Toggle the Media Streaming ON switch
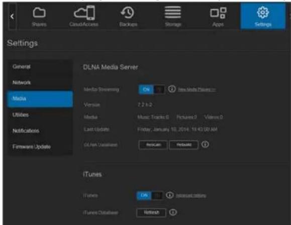 tap(151, 89)
